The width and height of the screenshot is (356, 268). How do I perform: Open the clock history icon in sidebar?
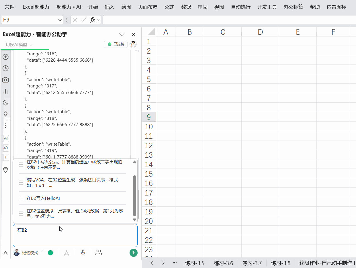coord(5,68)
